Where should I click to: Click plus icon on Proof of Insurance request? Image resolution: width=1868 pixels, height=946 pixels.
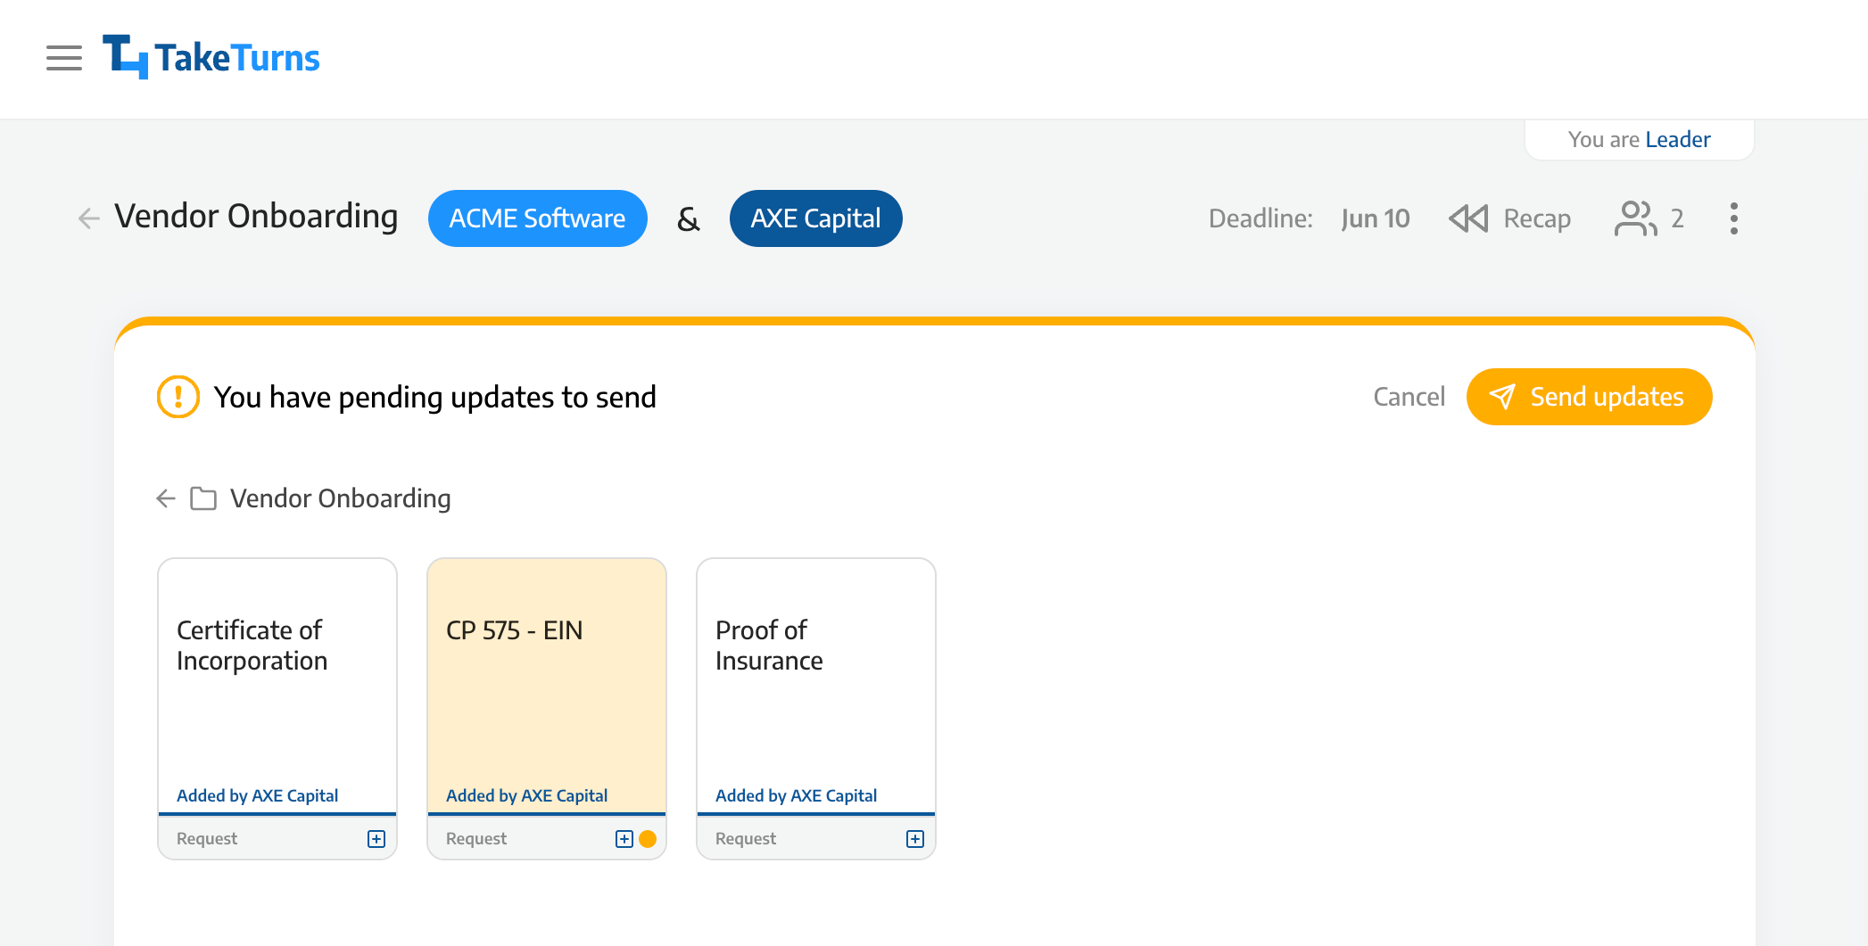[x=915, y=839]
